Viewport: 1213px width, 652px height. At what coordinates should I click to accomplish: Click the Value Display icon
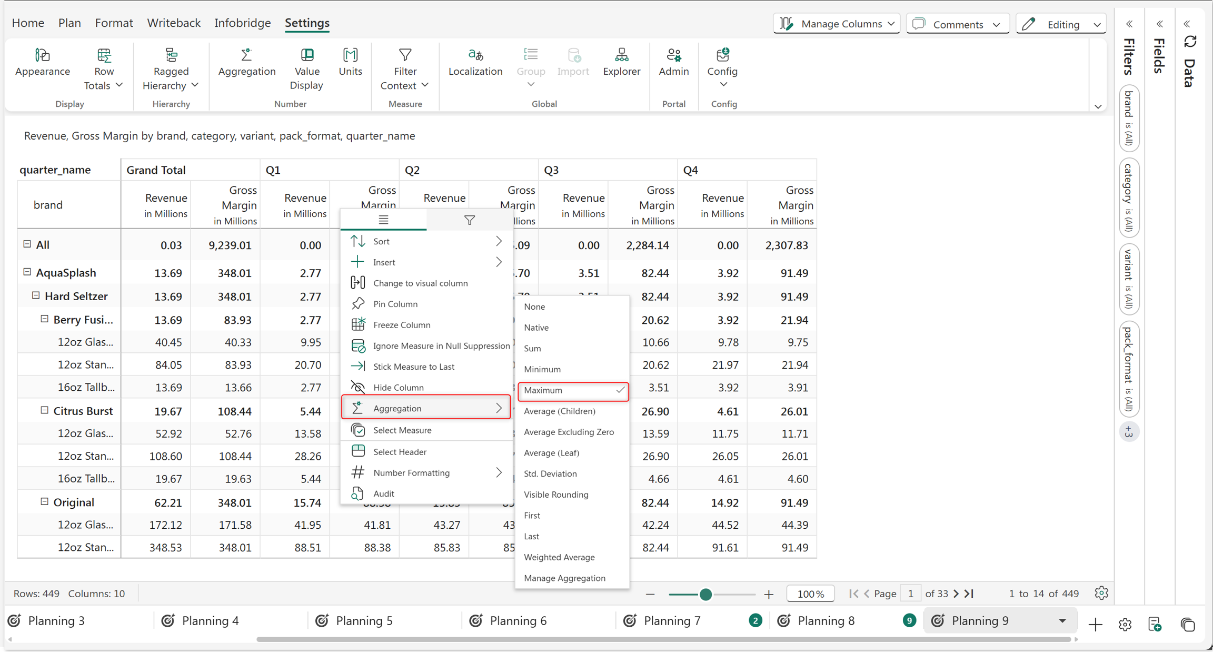click(x=306, y=69)
